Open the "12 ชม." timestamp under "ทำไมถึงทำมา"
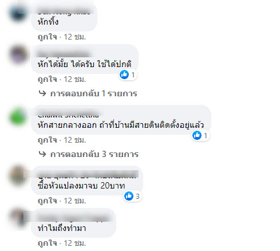The image size is (280, 251). pos(75,243)
